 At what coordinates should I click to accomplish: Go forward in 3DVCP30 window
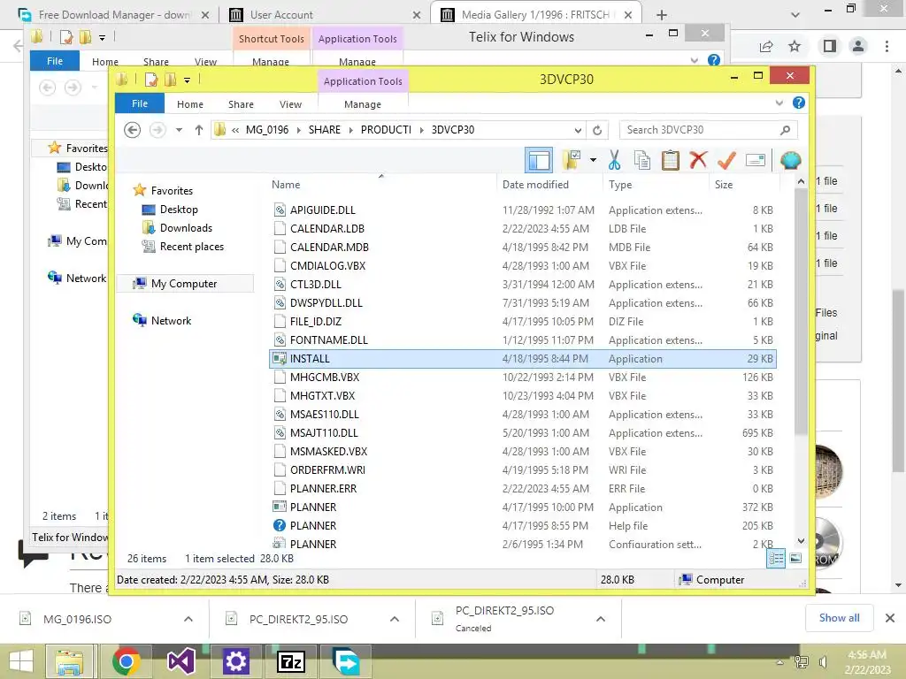pos(157,130)
